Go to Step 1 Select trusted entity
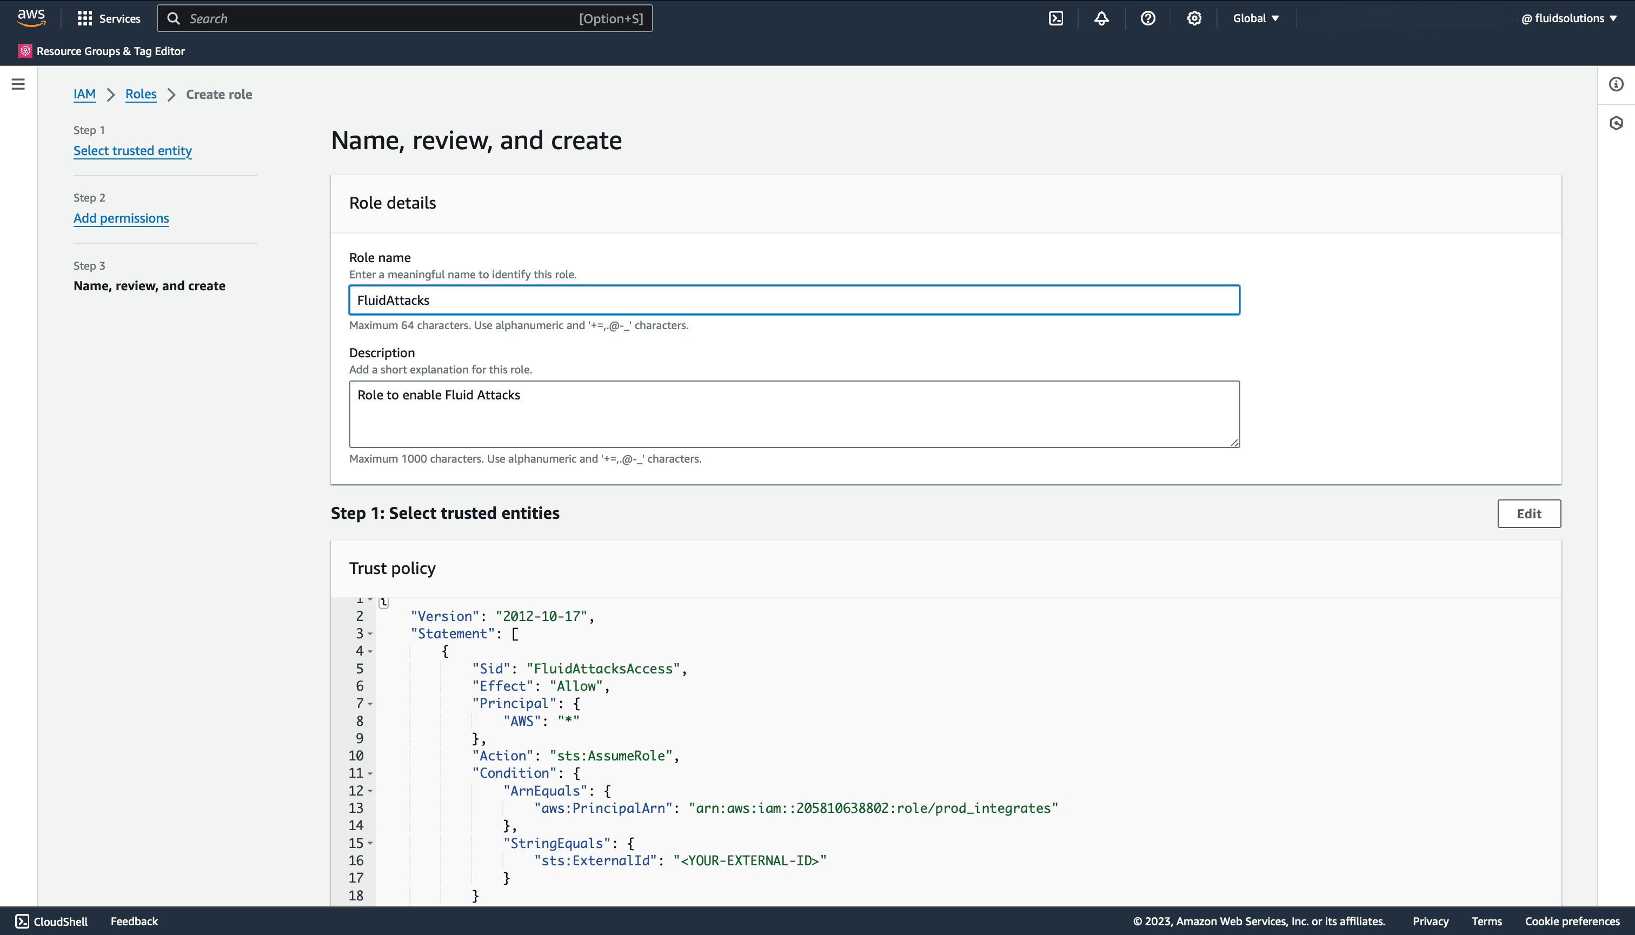1635x935 pixels. tap(132, 150)
